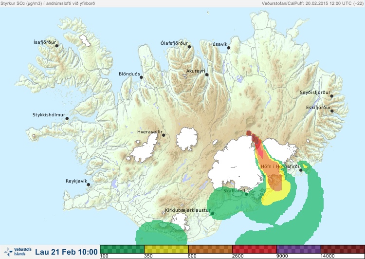Click the 'Reykjavík' label text

coord(76,181)
